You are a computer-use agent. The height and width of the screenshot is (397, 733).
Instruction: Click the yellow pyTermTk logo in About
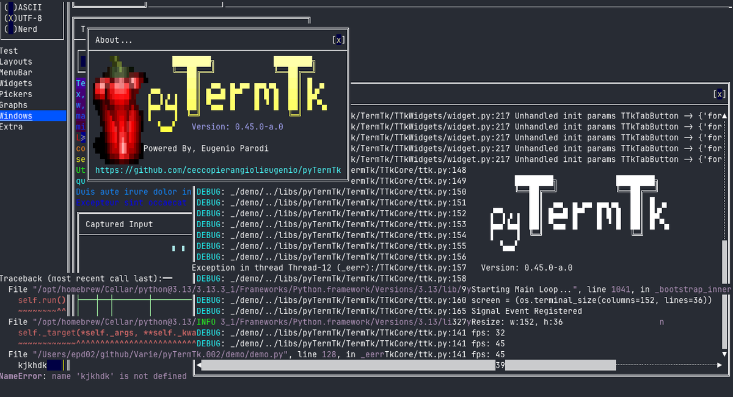(x=237, y=93)
